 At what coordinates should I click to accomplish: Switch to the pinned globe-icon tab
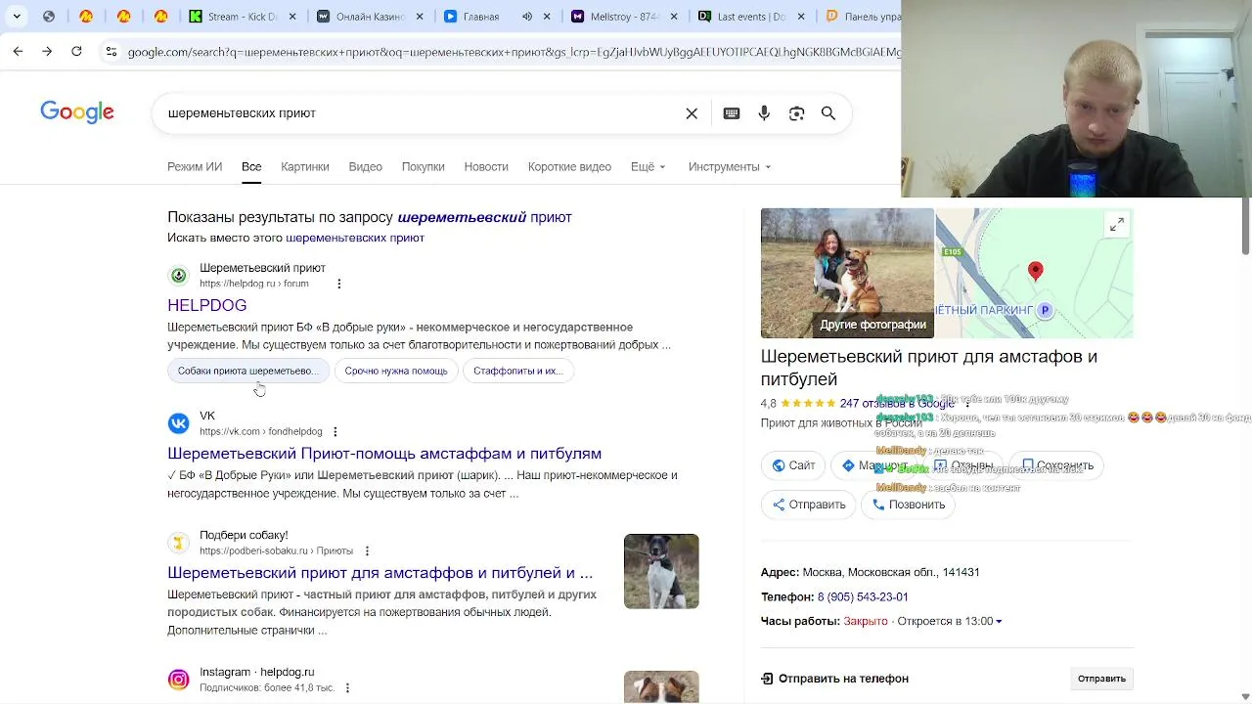pos(49,17)
